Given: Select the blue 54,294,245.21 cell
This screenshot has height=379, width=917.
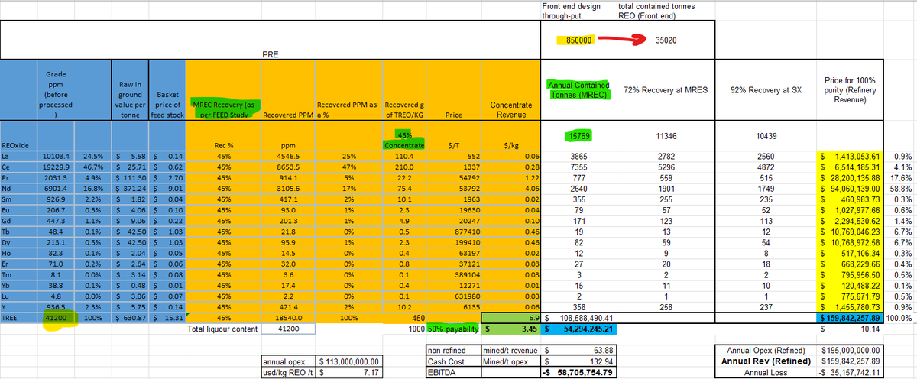Looking at the screenshot, I should coord(578,329).
